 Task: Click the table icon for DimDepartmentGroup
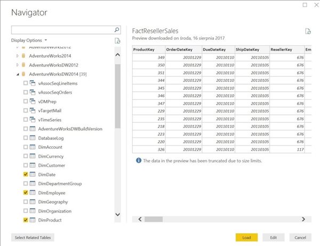click(33, 183)
